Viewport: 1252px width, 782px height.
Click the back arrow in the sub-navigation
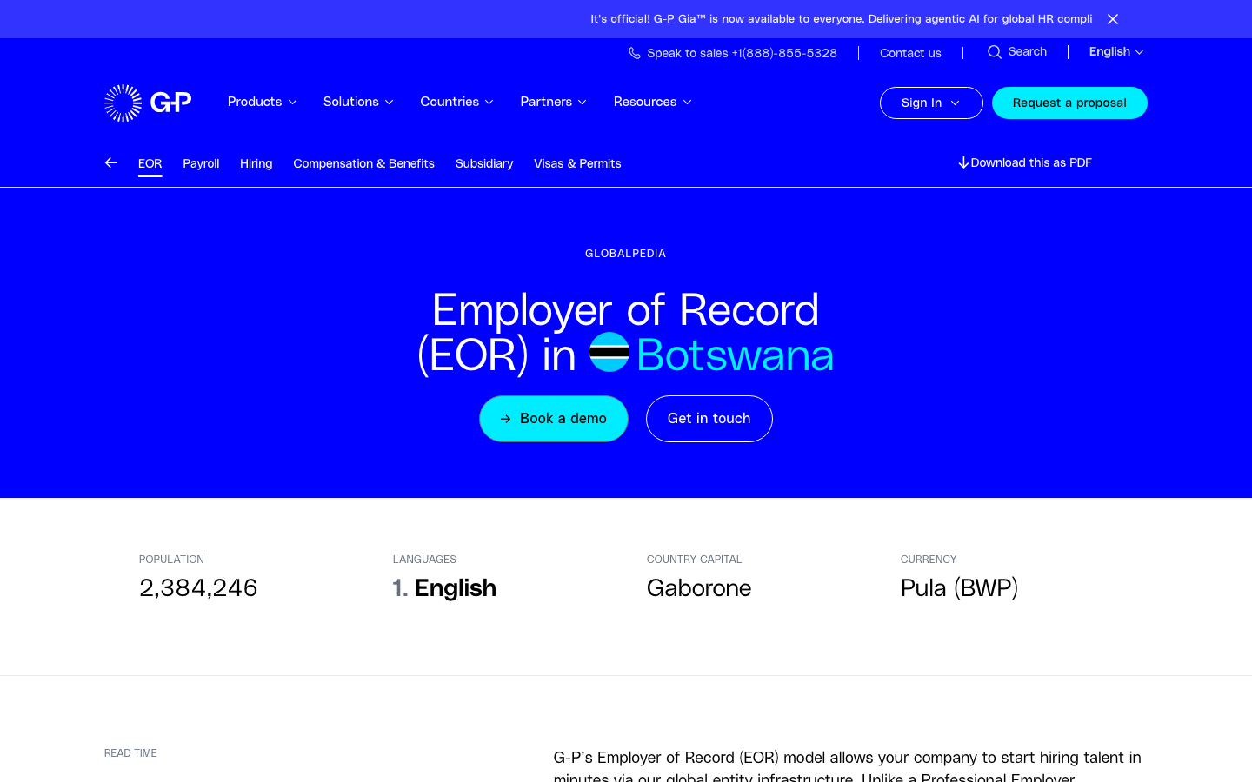point(110,162)
